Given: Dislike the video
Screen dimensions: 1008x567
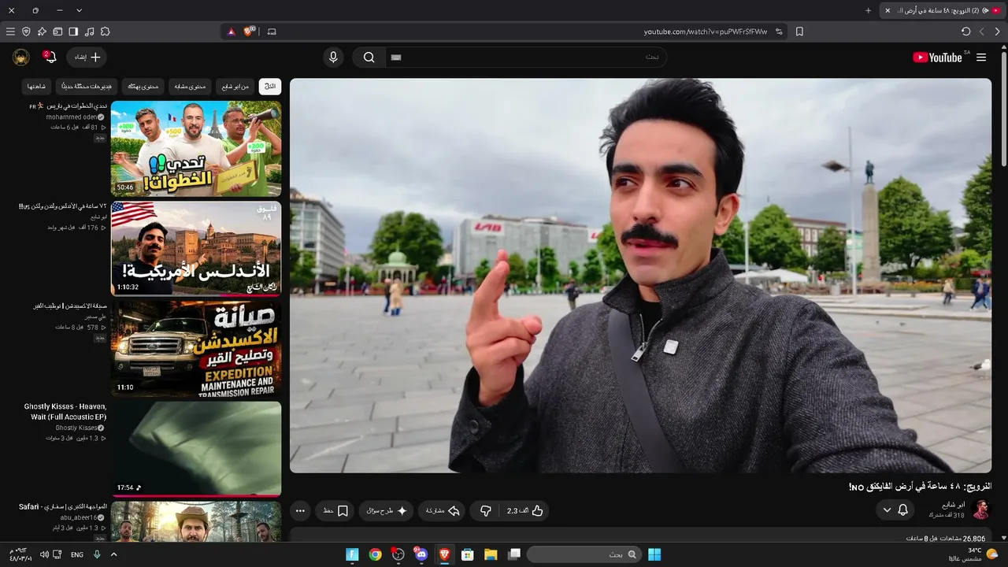Looking at the screenshot, I should click(485, 511).
